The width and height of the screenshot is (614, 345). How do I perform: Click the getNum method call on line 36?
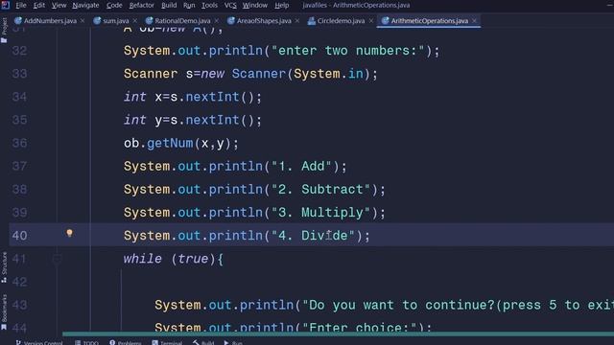coord(170,144)
